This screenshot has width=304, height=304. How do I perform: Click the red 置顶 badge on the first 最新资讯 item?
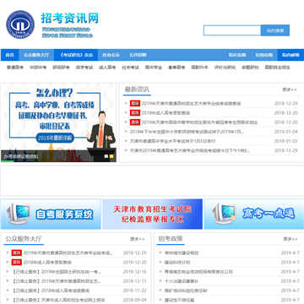[135, 104]
